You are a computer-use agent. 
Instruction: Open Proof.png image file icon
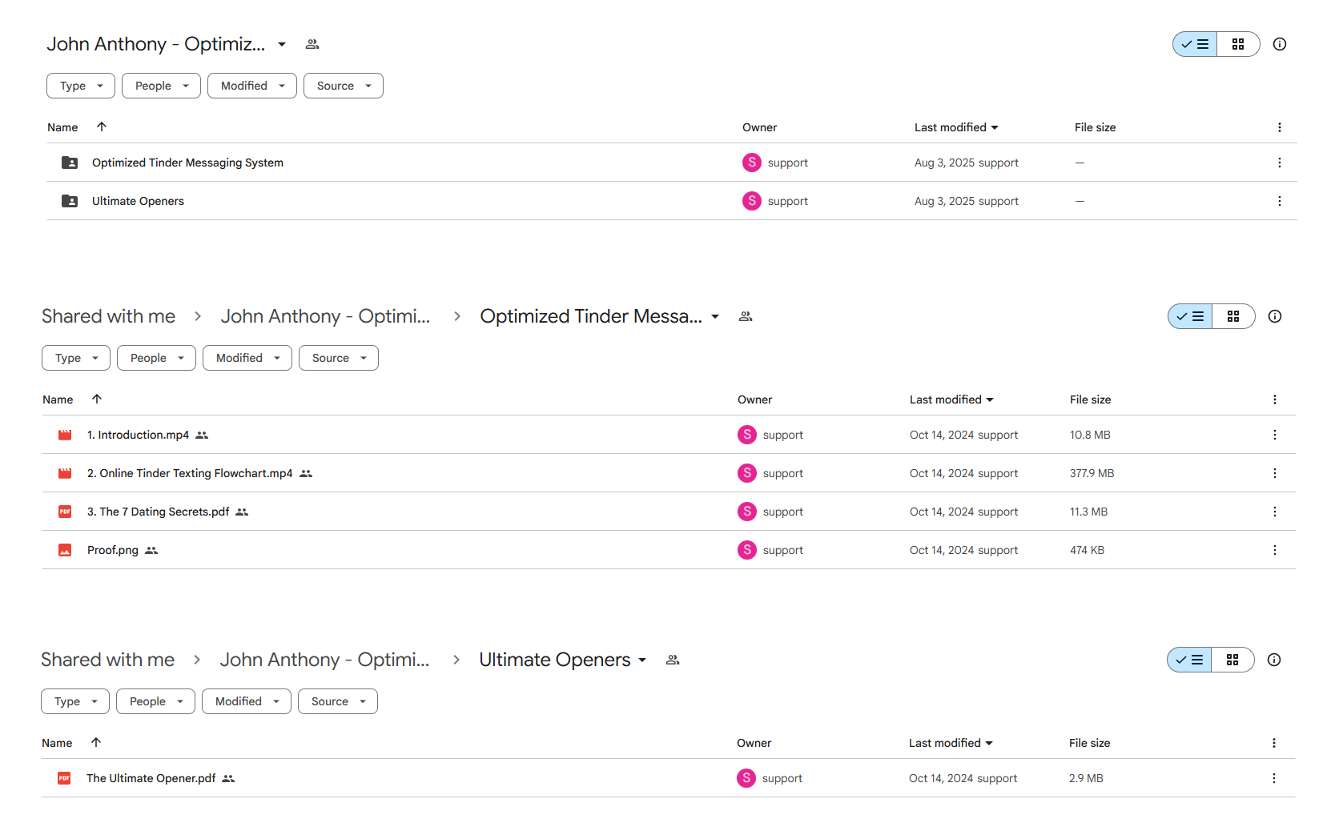pyautogui.click(x=65, y=550)
